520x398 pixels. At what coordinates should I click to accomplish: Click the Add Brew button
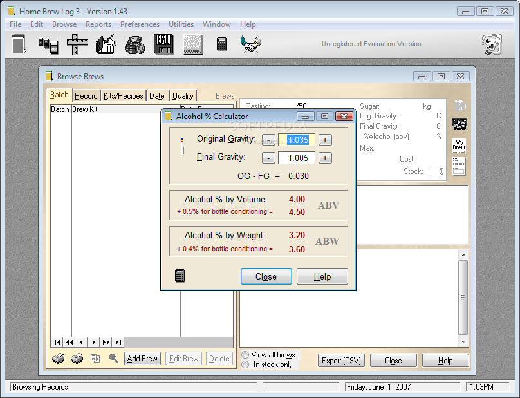click(x=142, y=359)
